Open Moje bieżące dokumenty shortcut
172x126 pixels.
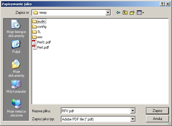16,28
